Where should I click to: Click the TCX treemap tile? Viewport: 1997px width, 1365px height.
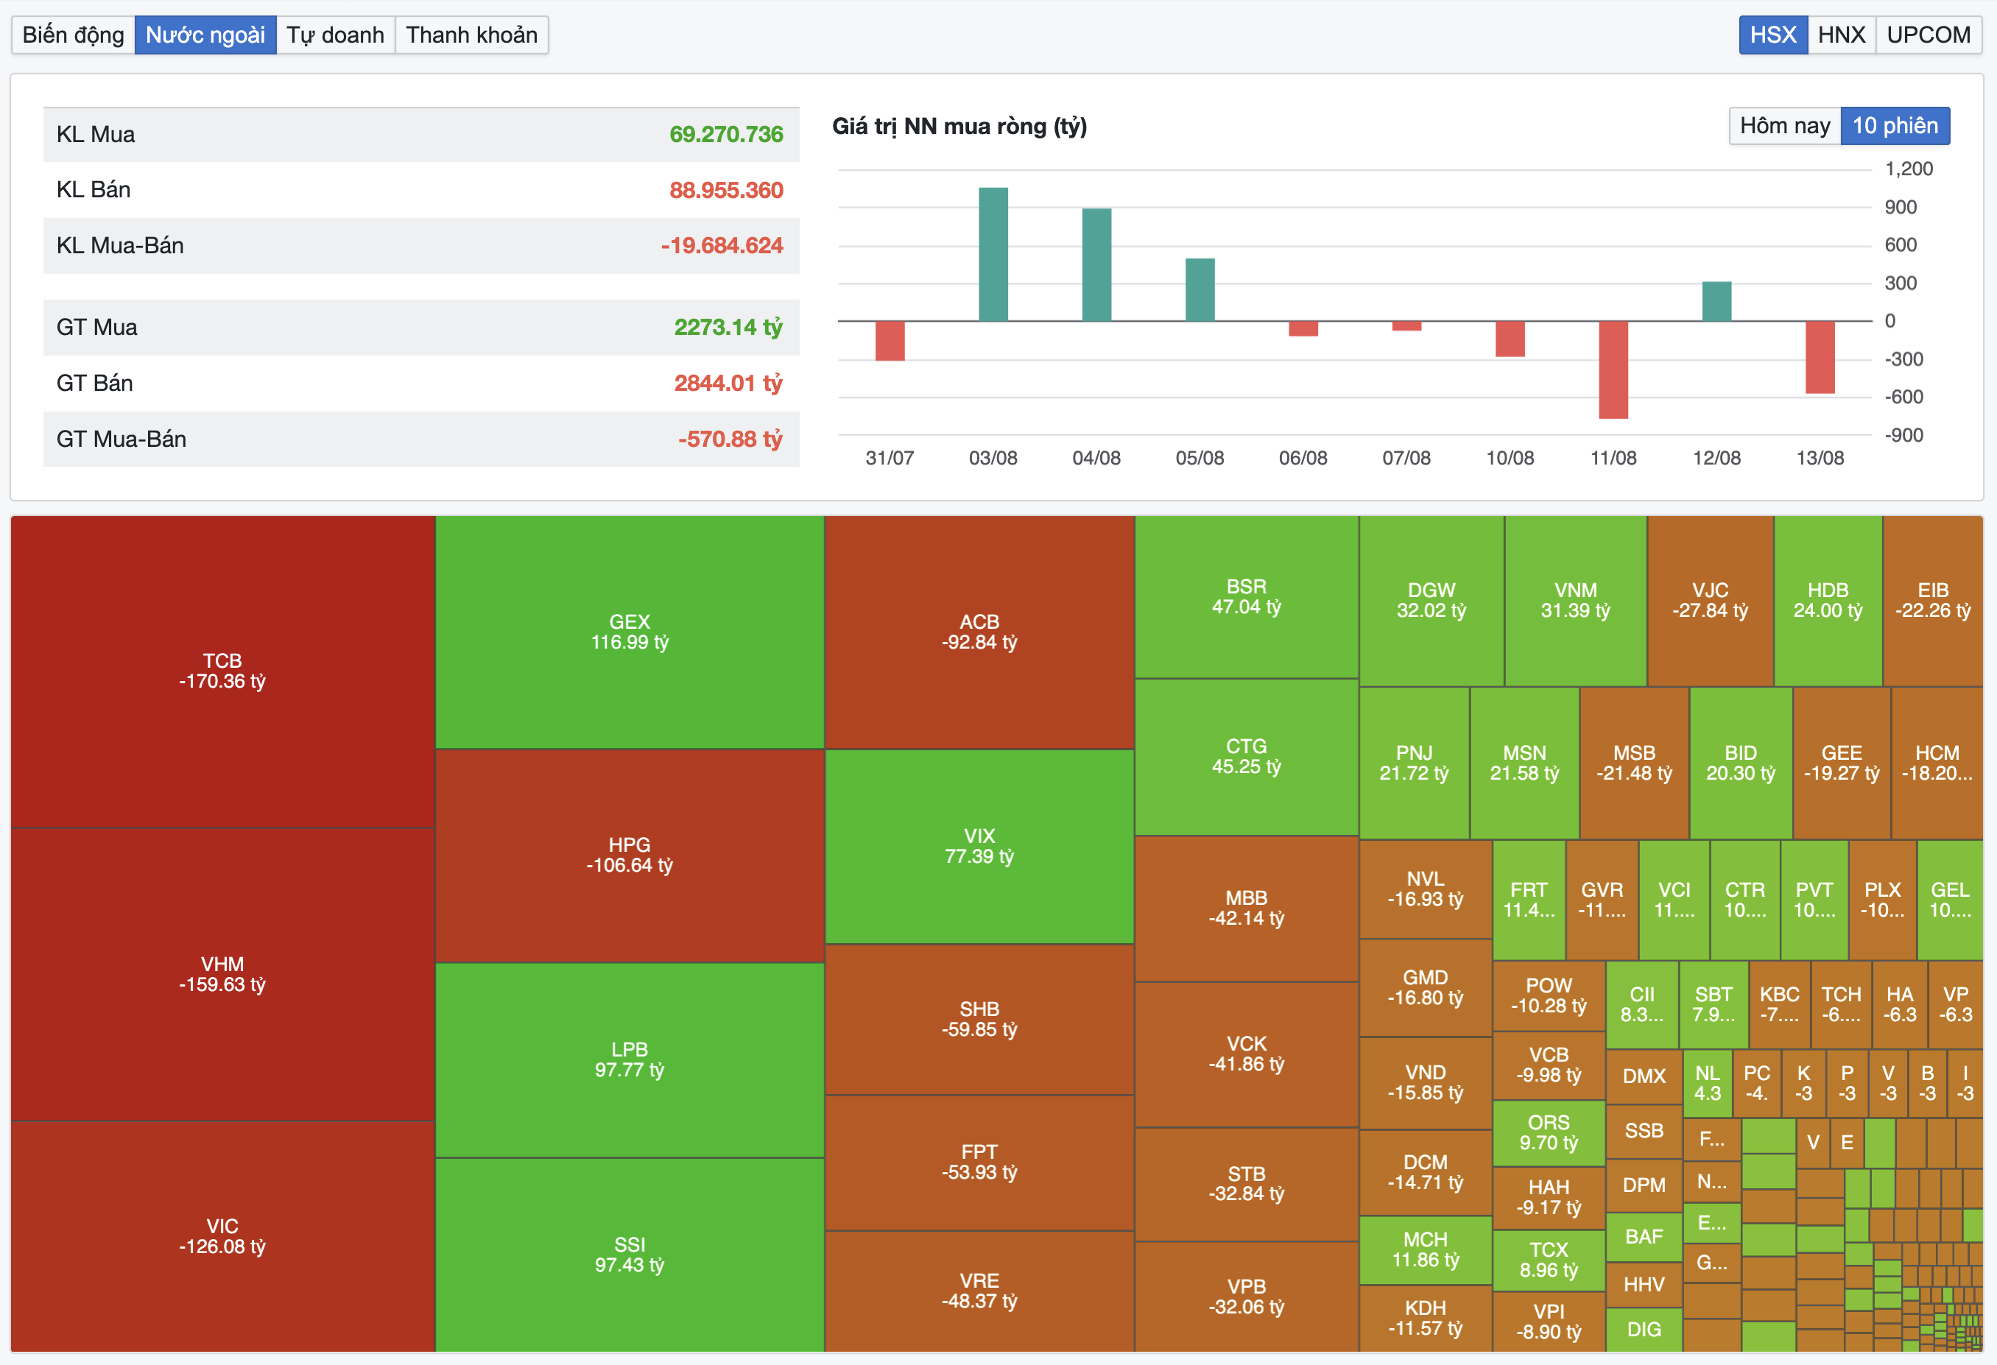(1549, 1260)
